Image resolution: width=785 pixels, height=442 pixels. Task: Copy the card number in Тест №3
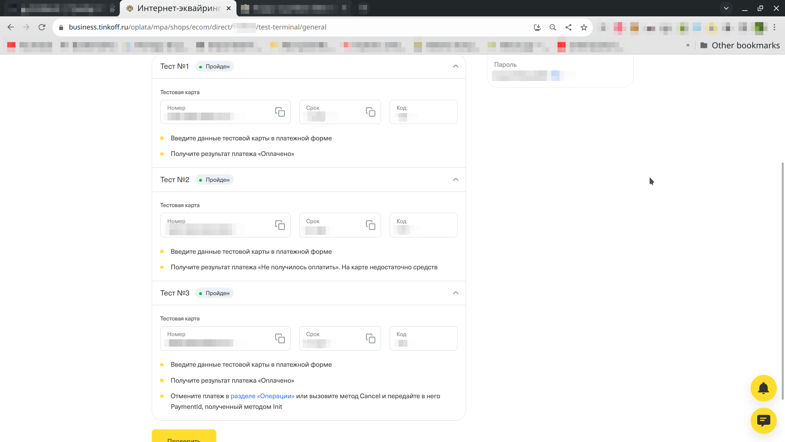point(280,338)
